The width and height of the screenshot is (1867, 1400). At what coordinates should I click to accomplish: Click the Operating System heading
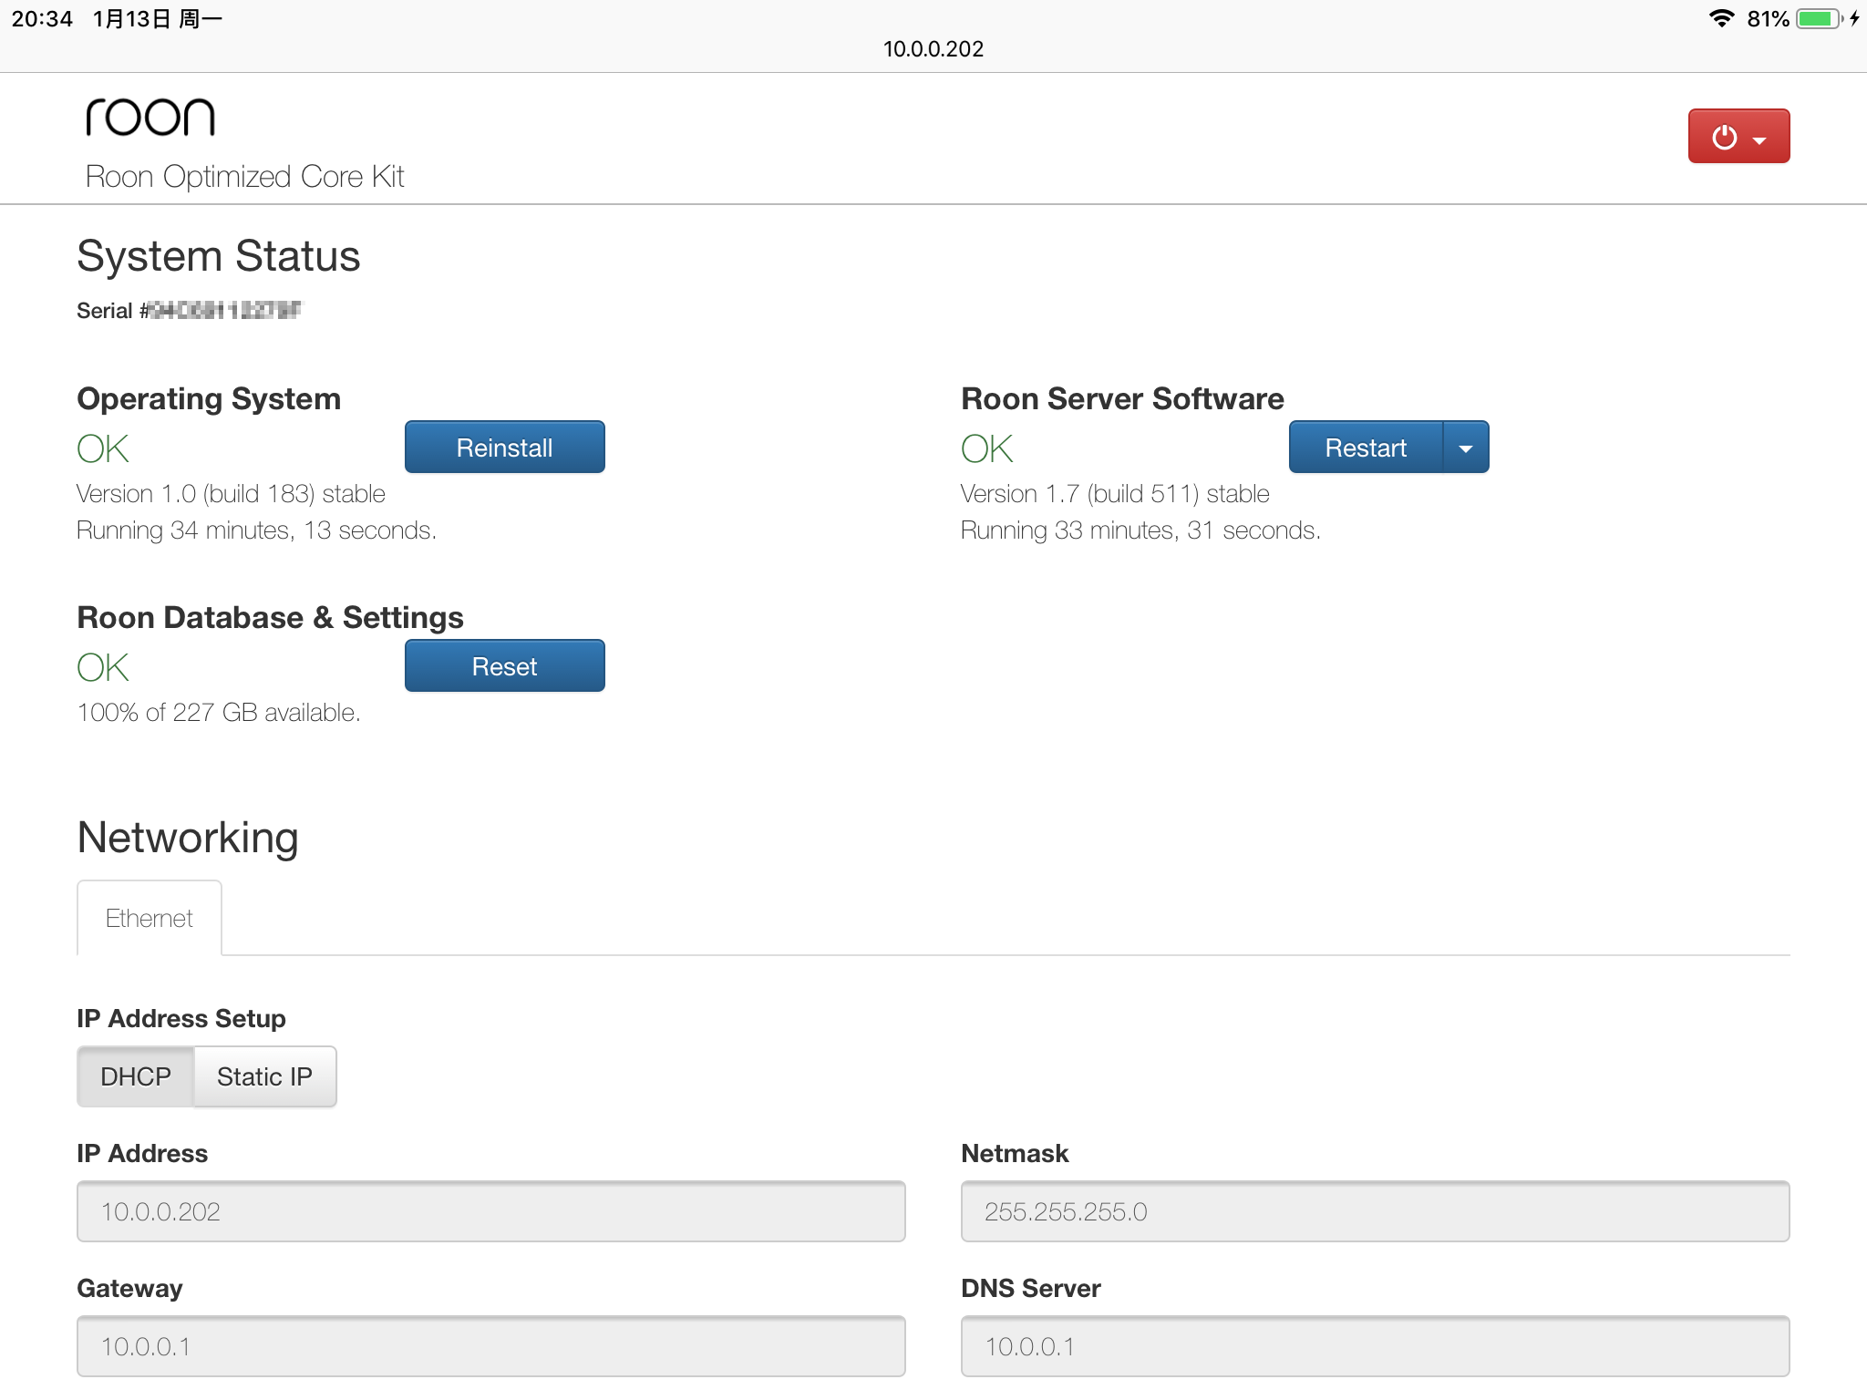tap(209, 399)
